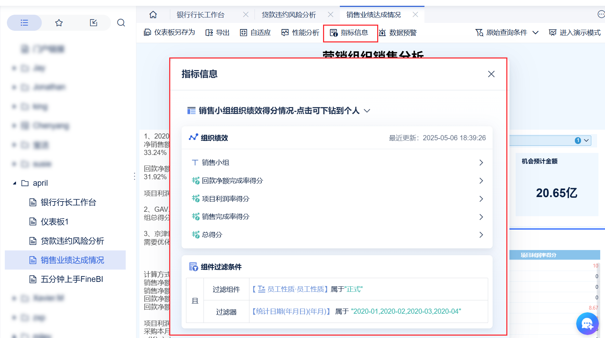Toggle 自适应 layout mode
The width and height of the screenshot is (605, 338).
click(255, 32)
